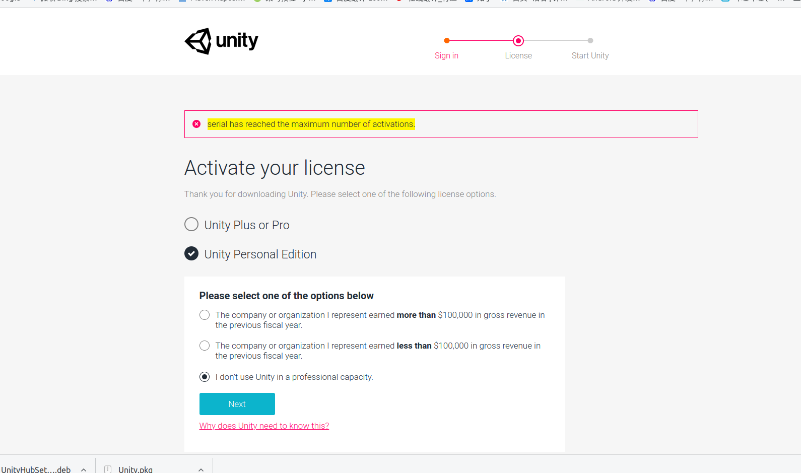Click the Unity logo
801x473 pixels.
pos(221,41)
